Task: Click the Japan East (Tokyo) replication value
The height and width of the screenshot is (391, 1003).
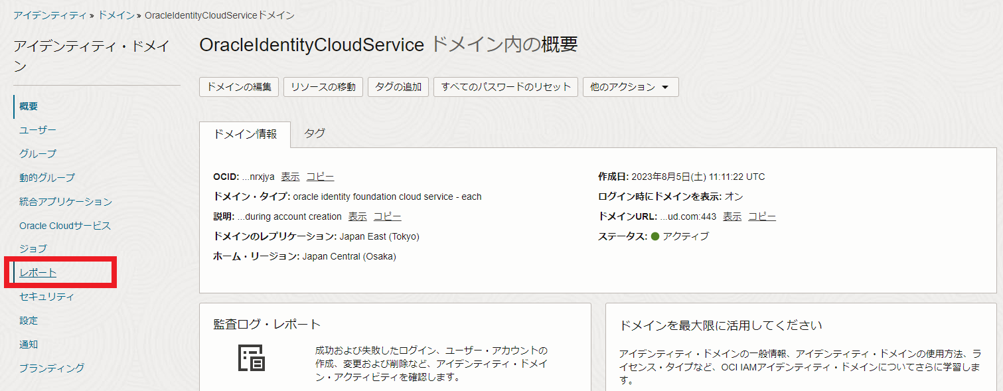Action: pos(380,236)
